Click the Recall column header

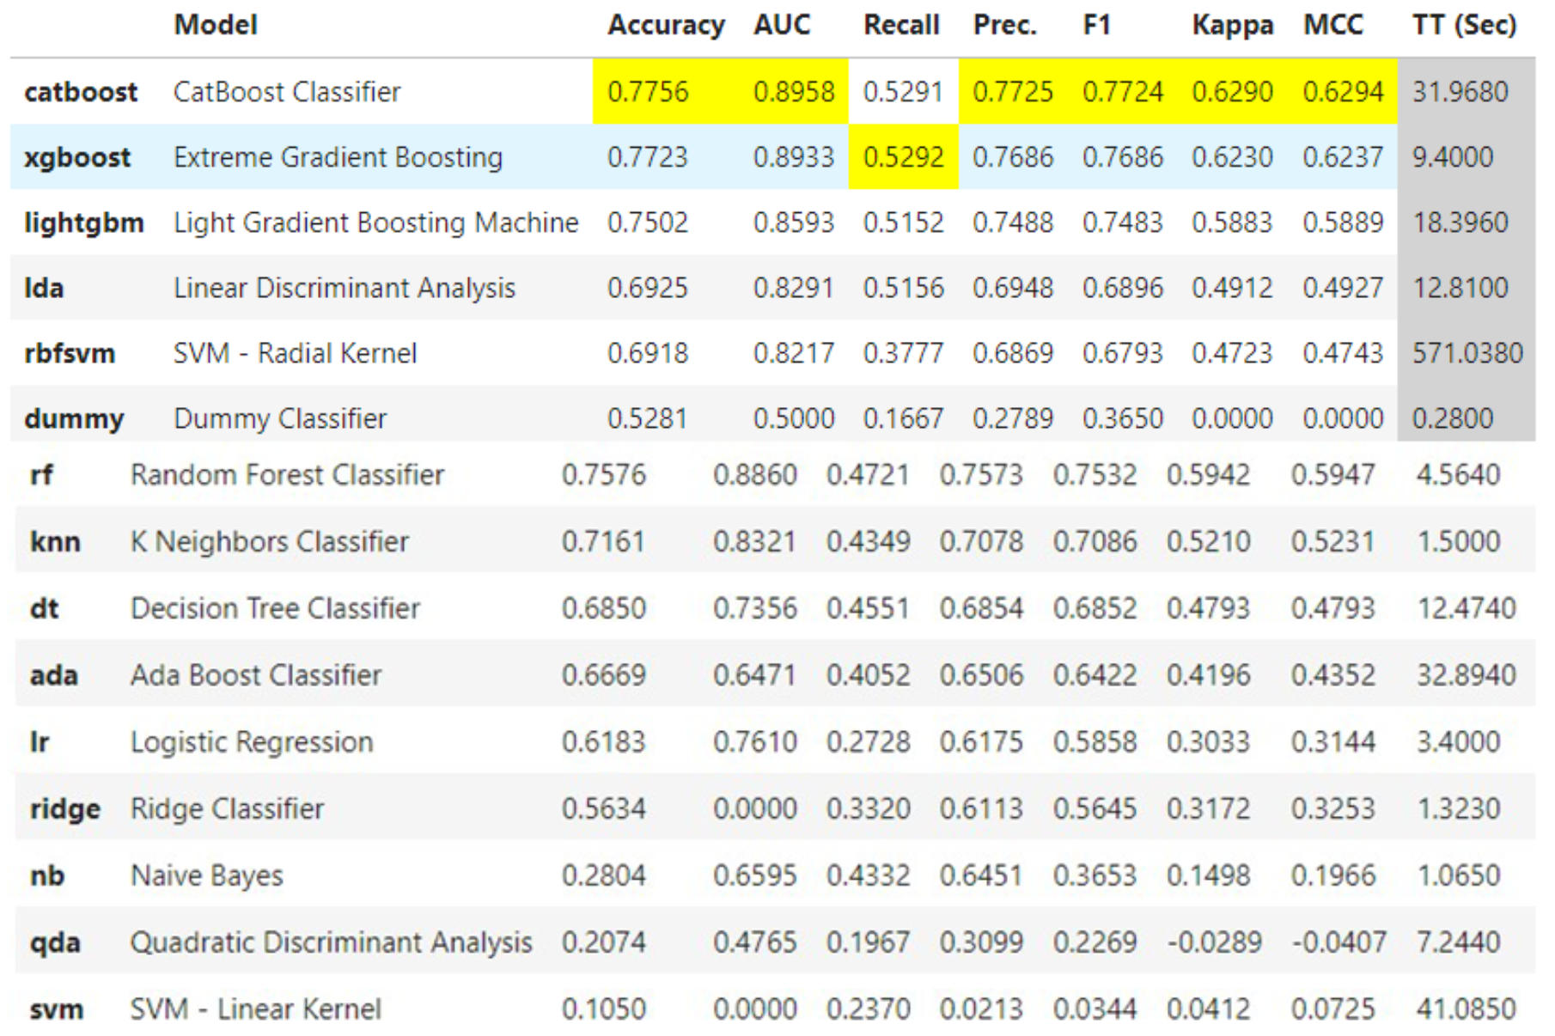point(900,26)
